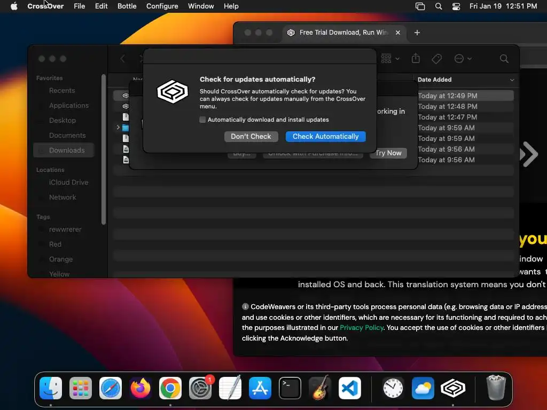Open the Help menu

coord(231,6)
